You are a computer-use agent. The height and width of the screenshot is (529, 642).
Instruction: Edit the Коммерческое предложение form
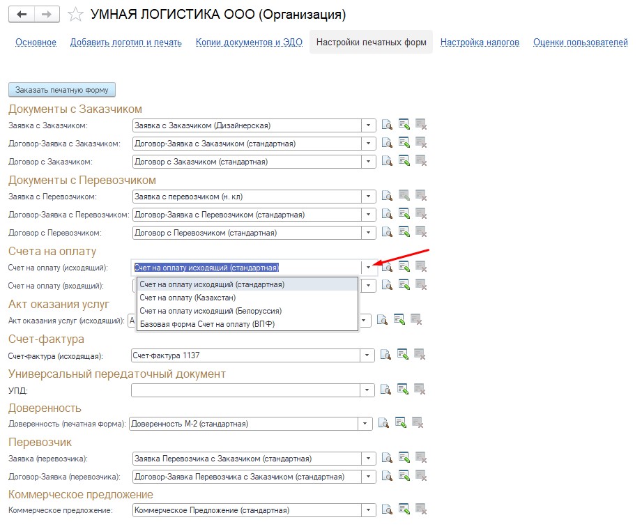pyautogui.click(x=404, y=509)
